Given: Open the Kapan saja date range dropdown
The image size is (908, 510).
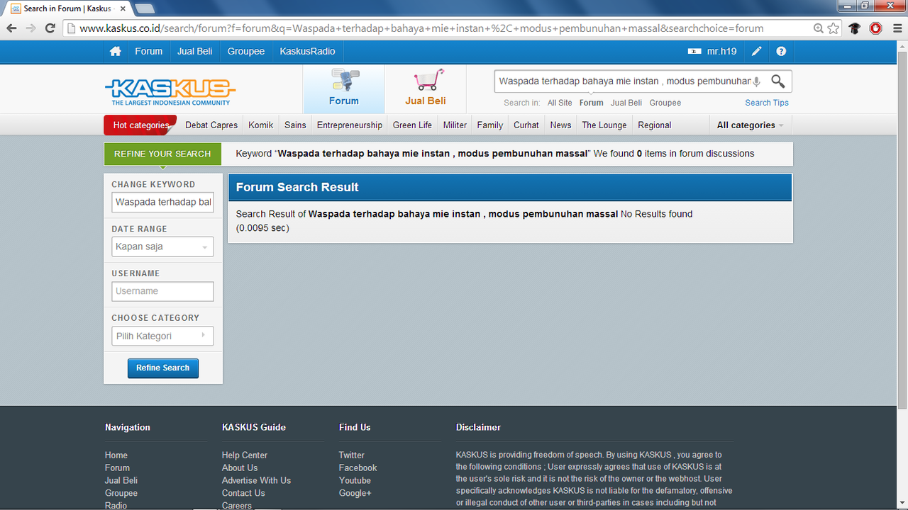Looking at the screenshot, I should 162,246.
